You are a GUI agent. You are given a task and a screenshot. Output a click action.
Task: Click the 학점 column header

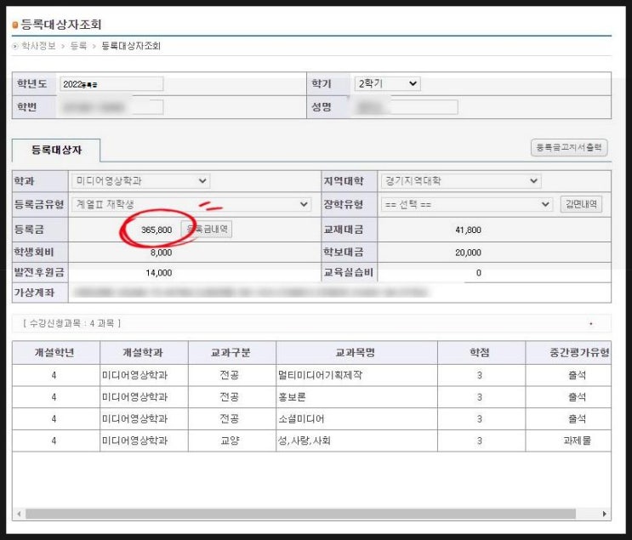481,353
